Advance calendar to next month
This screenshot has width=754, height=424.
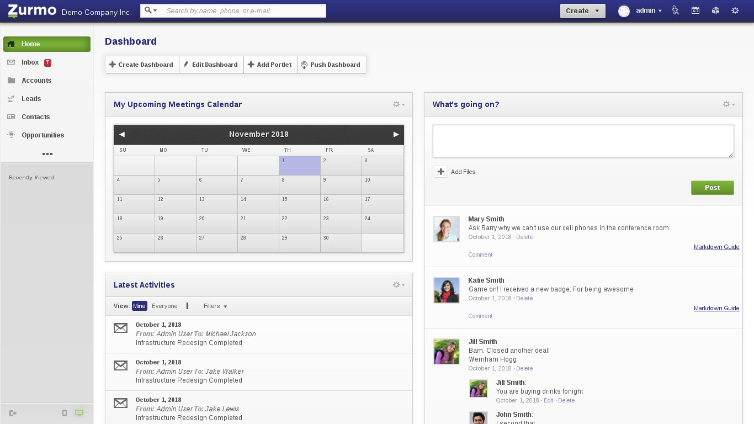tap(396, 134)
